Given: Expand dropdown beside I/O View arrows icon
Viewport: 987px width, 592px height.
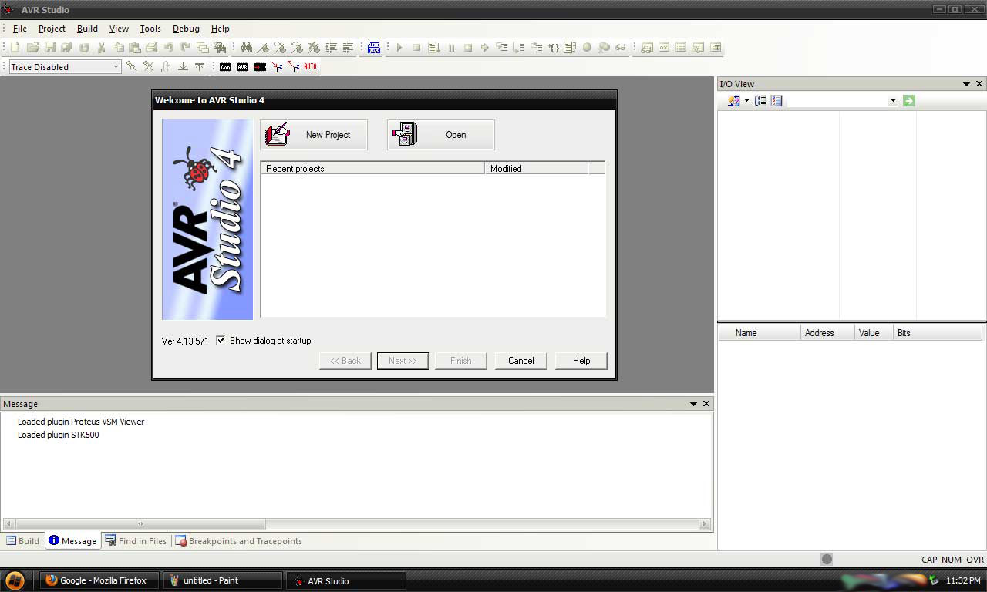Looking at the screenshot, I should [x=746, y=101].
